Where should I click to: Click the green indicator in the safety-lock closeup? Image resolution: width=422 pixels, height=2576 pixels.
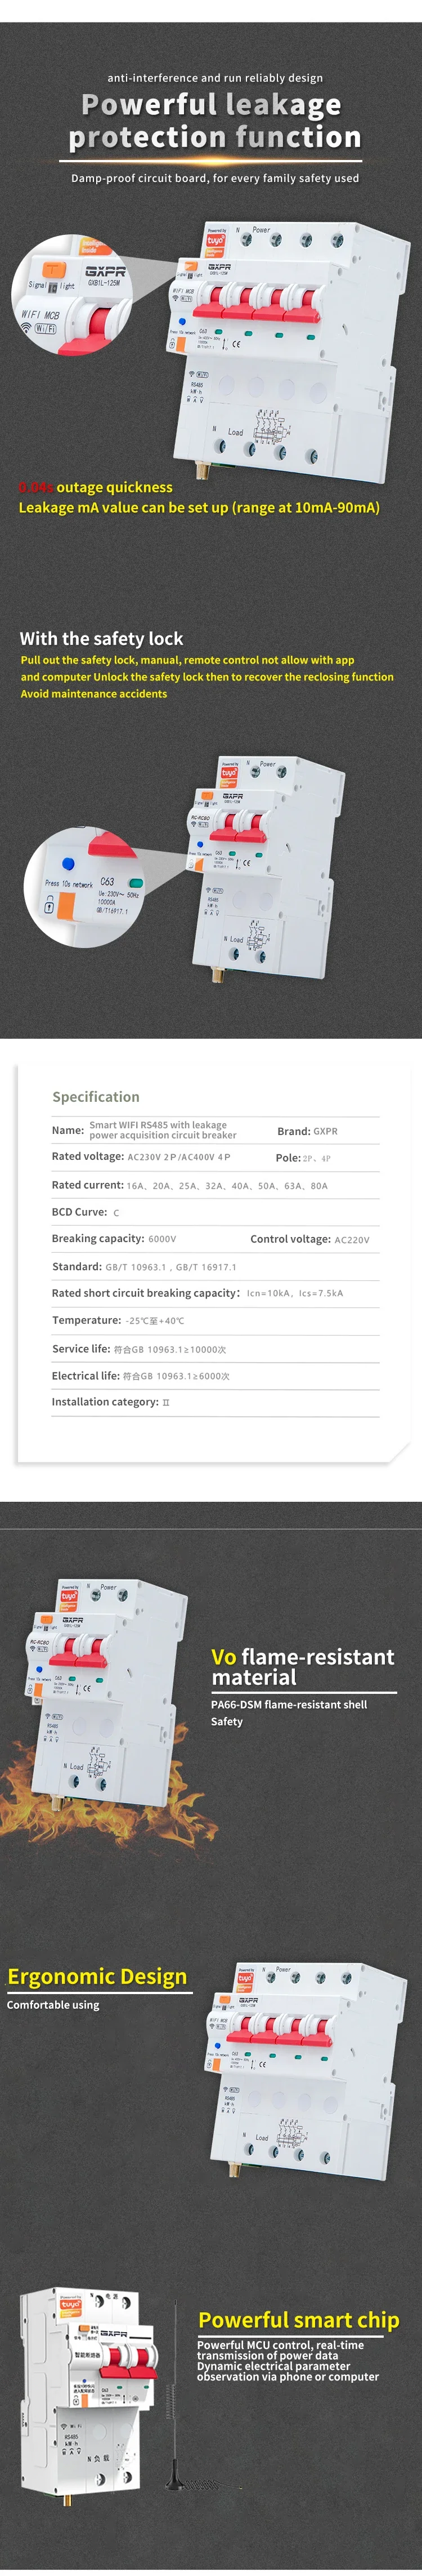pyautogui.click(x=135, y=883)
